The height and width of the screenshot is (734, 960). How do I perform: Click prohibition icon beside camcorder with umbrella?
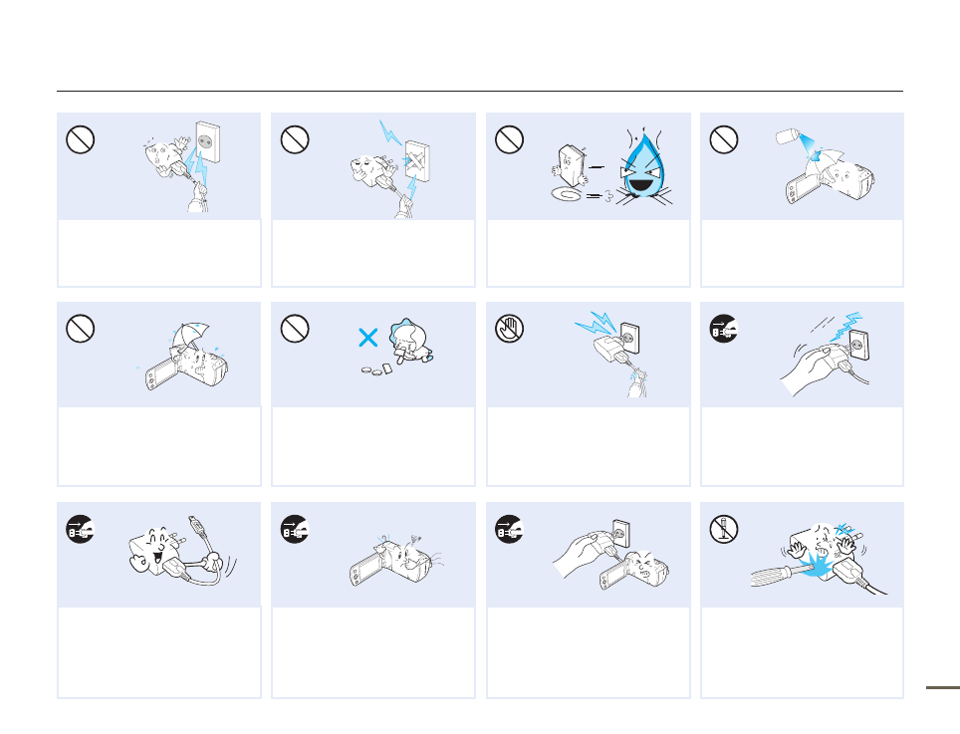81,329
